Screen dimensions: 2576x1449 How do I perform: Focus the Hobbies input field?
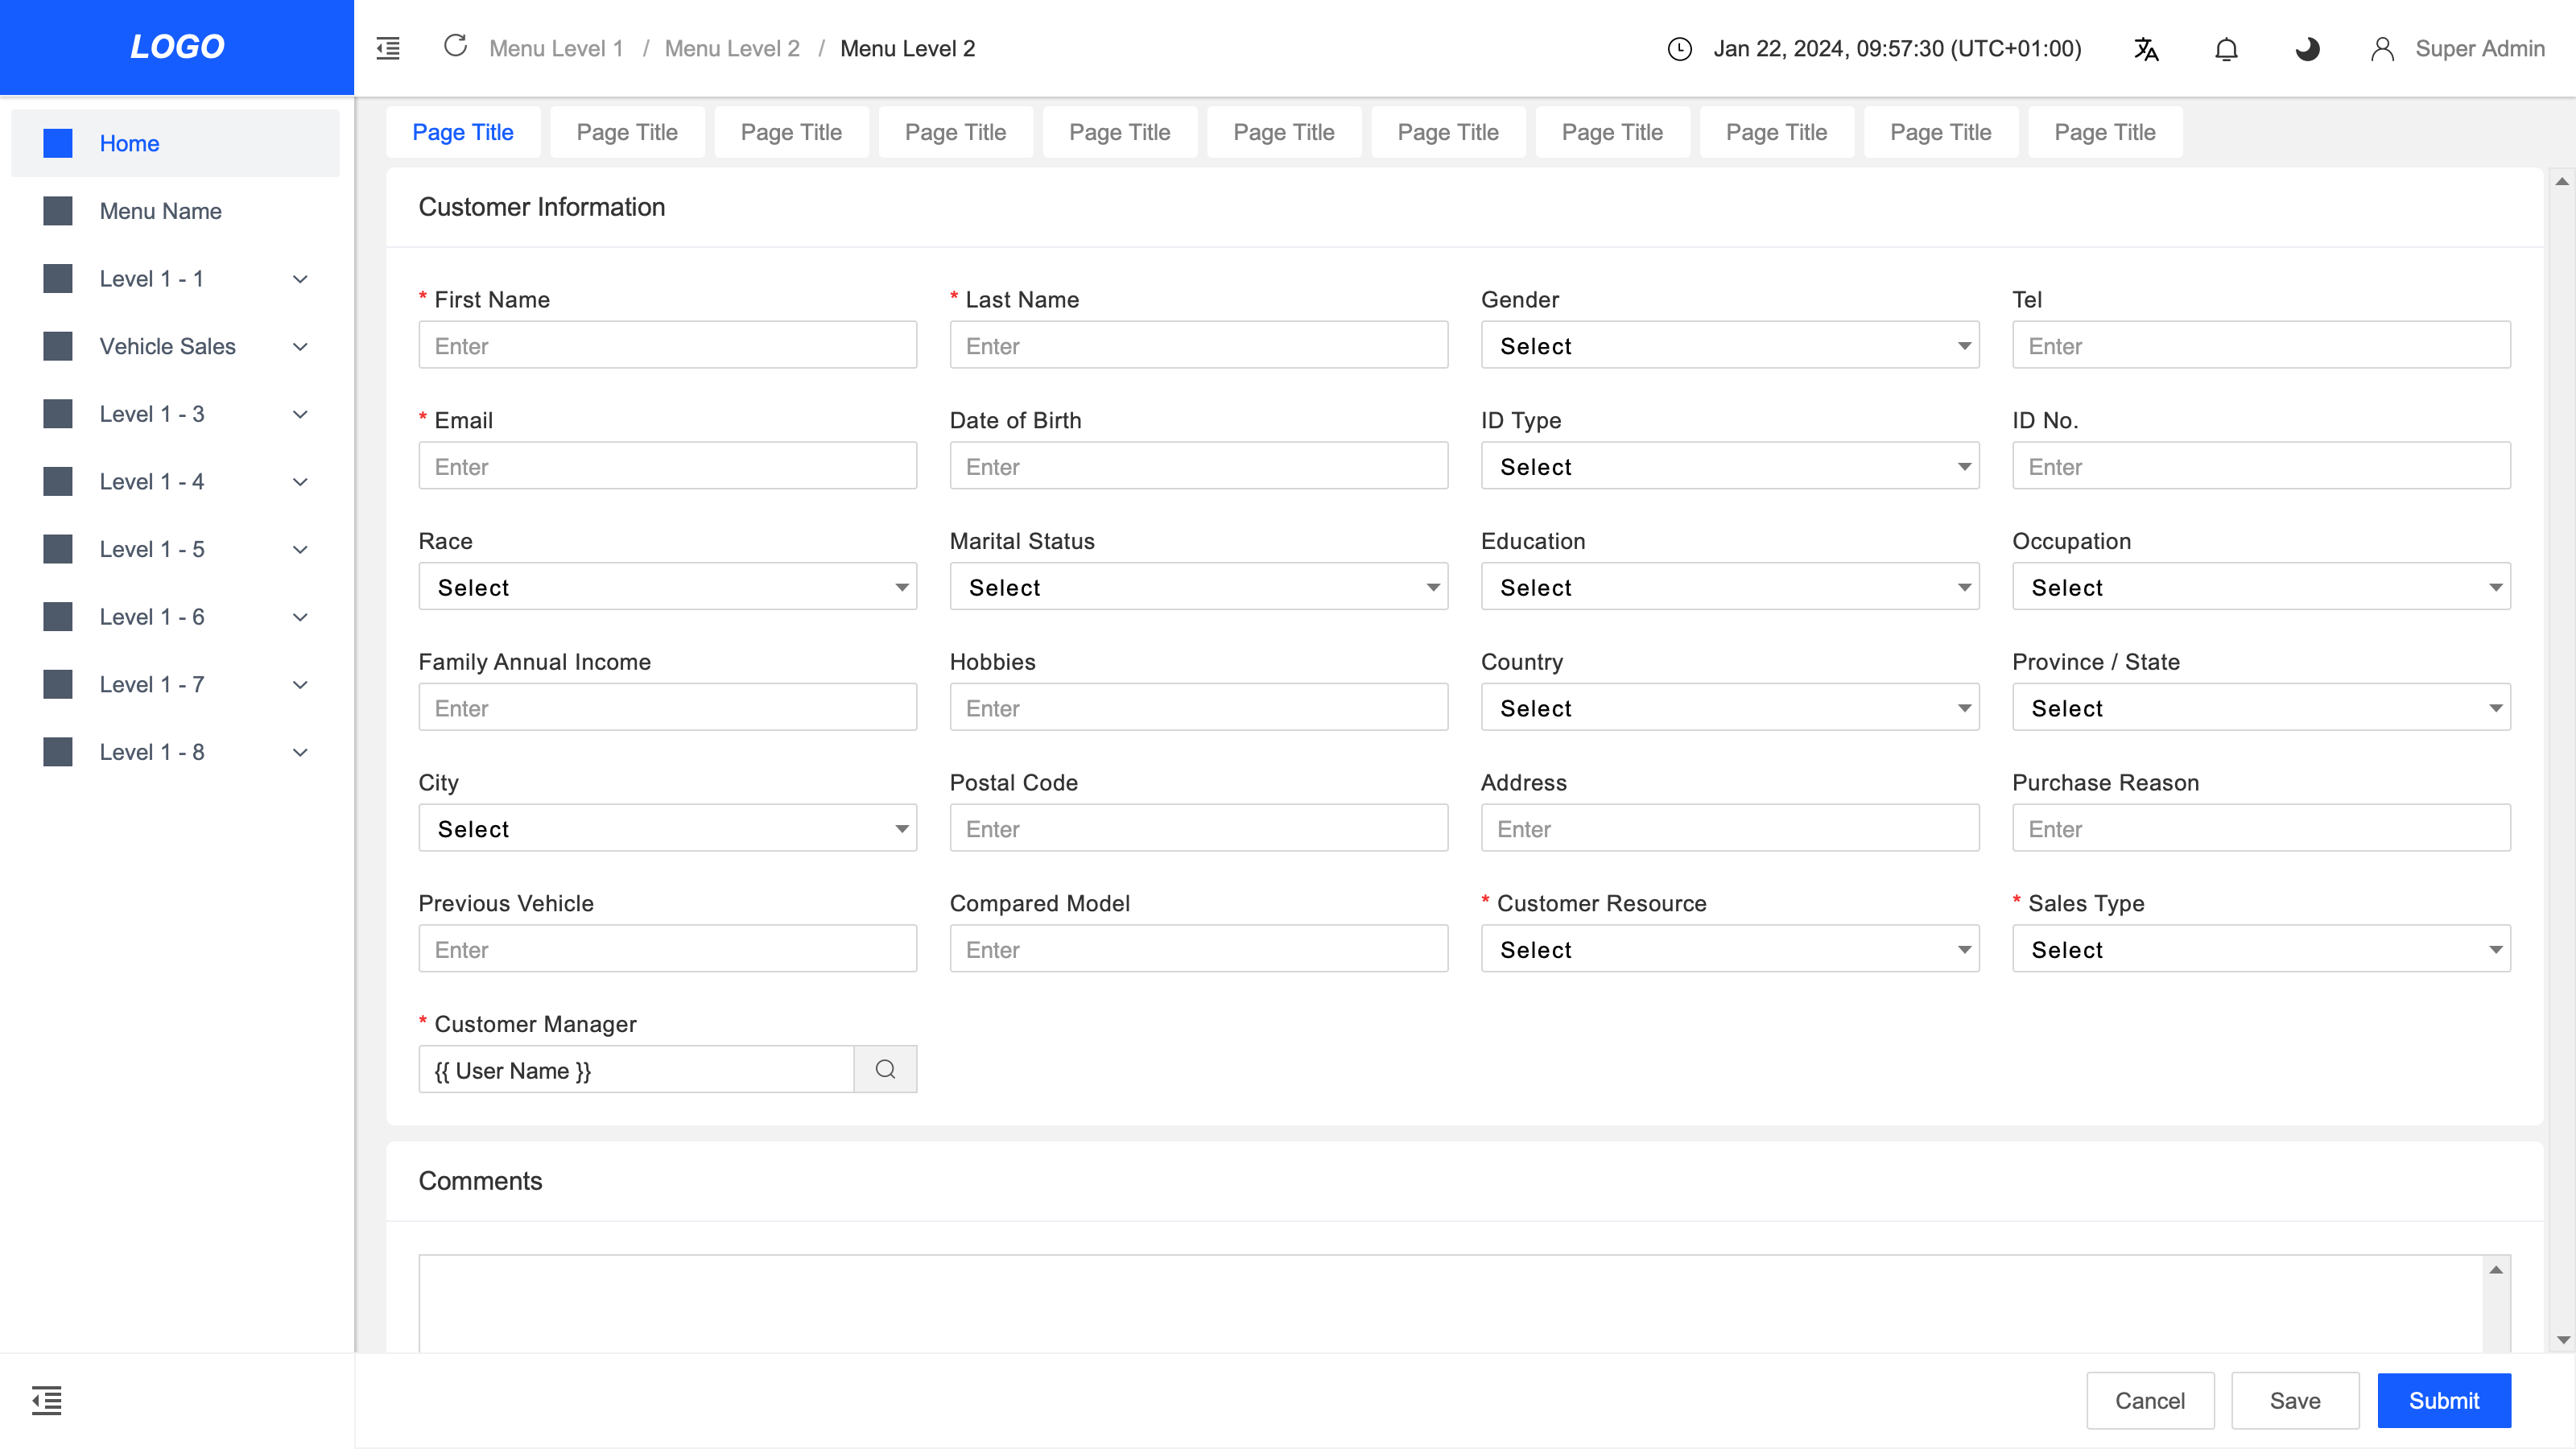click(x=1198, y=708)
